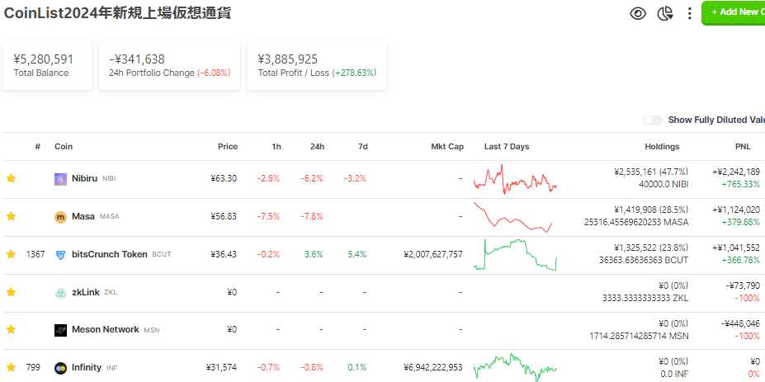765x382 pixels.
Task: Click zkLink holdings 3333.3333333333 ZKL
Action: click(645, 298)
